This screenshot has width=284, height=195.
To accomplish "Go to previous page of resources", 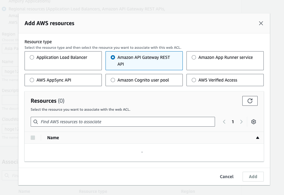I will point(224,122).
